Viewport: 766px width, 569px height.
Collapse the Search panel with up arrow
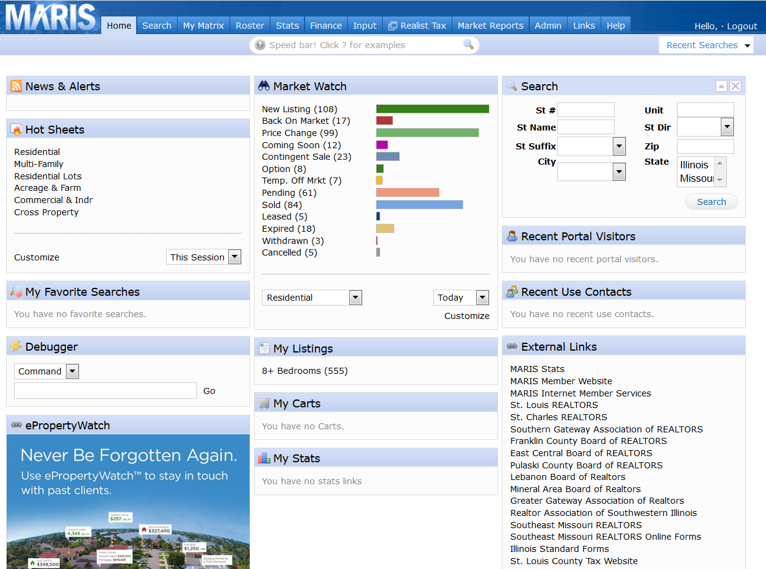click(721, 86)
